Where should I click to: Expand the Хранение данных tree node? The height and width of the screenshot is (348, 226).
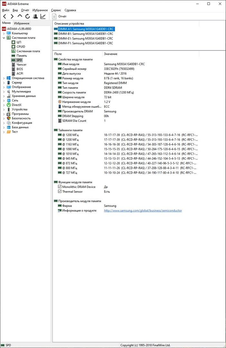pos(4,96)
